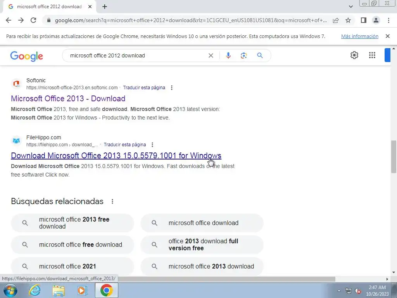Go back to the previous page
The width and height of the screenshot is (397, 298).
(x=9, y=20)
